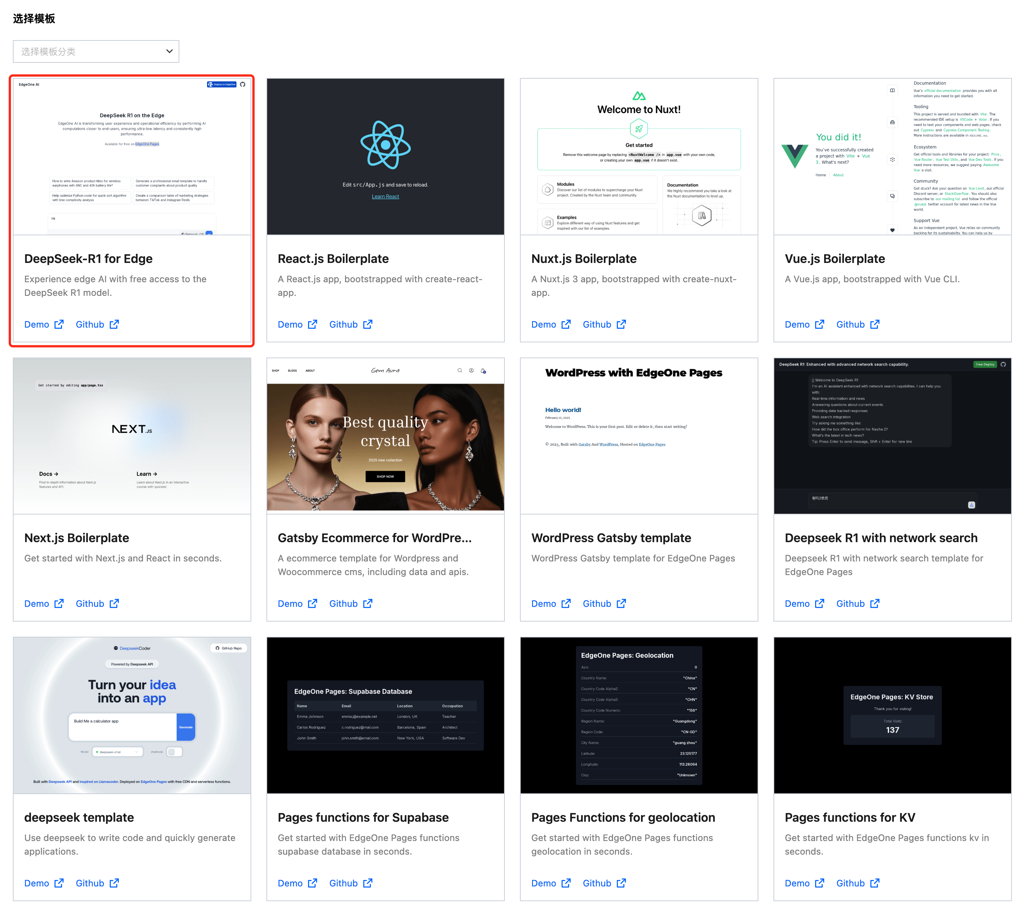Viewport: 1024px width, 911px height.
Task: Click external-link icon beside Pages functions for KV Demo
Action: (820, 883)
